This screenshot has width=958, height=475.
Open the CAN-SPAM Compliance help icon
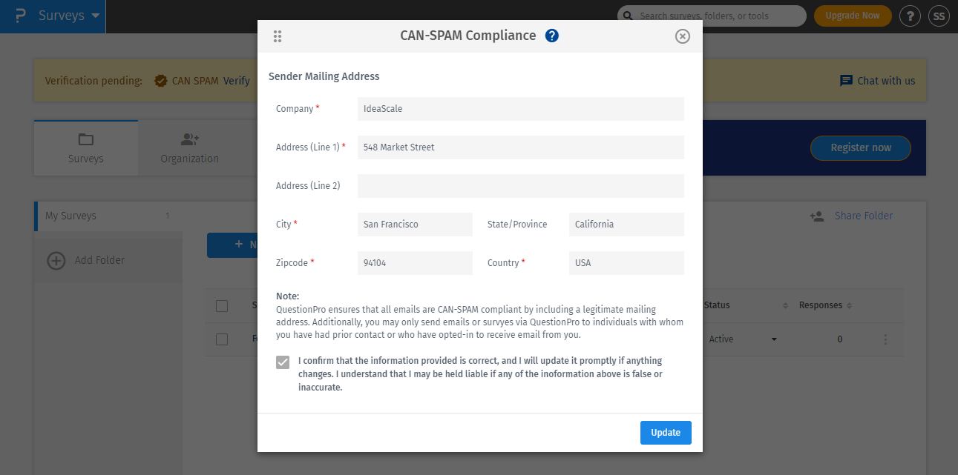pyautogui.click(x=551, y=36)
